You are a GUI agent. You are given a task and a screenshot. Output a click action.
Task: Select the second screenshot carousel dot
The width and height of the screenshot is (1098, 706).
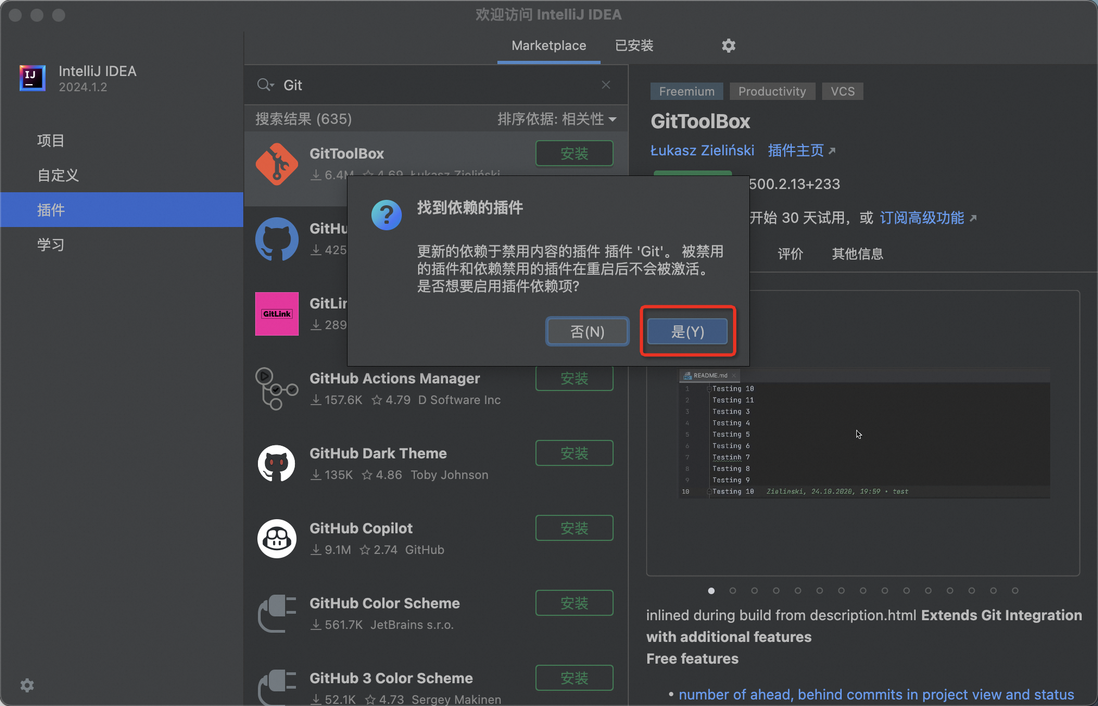pos(733,590)
